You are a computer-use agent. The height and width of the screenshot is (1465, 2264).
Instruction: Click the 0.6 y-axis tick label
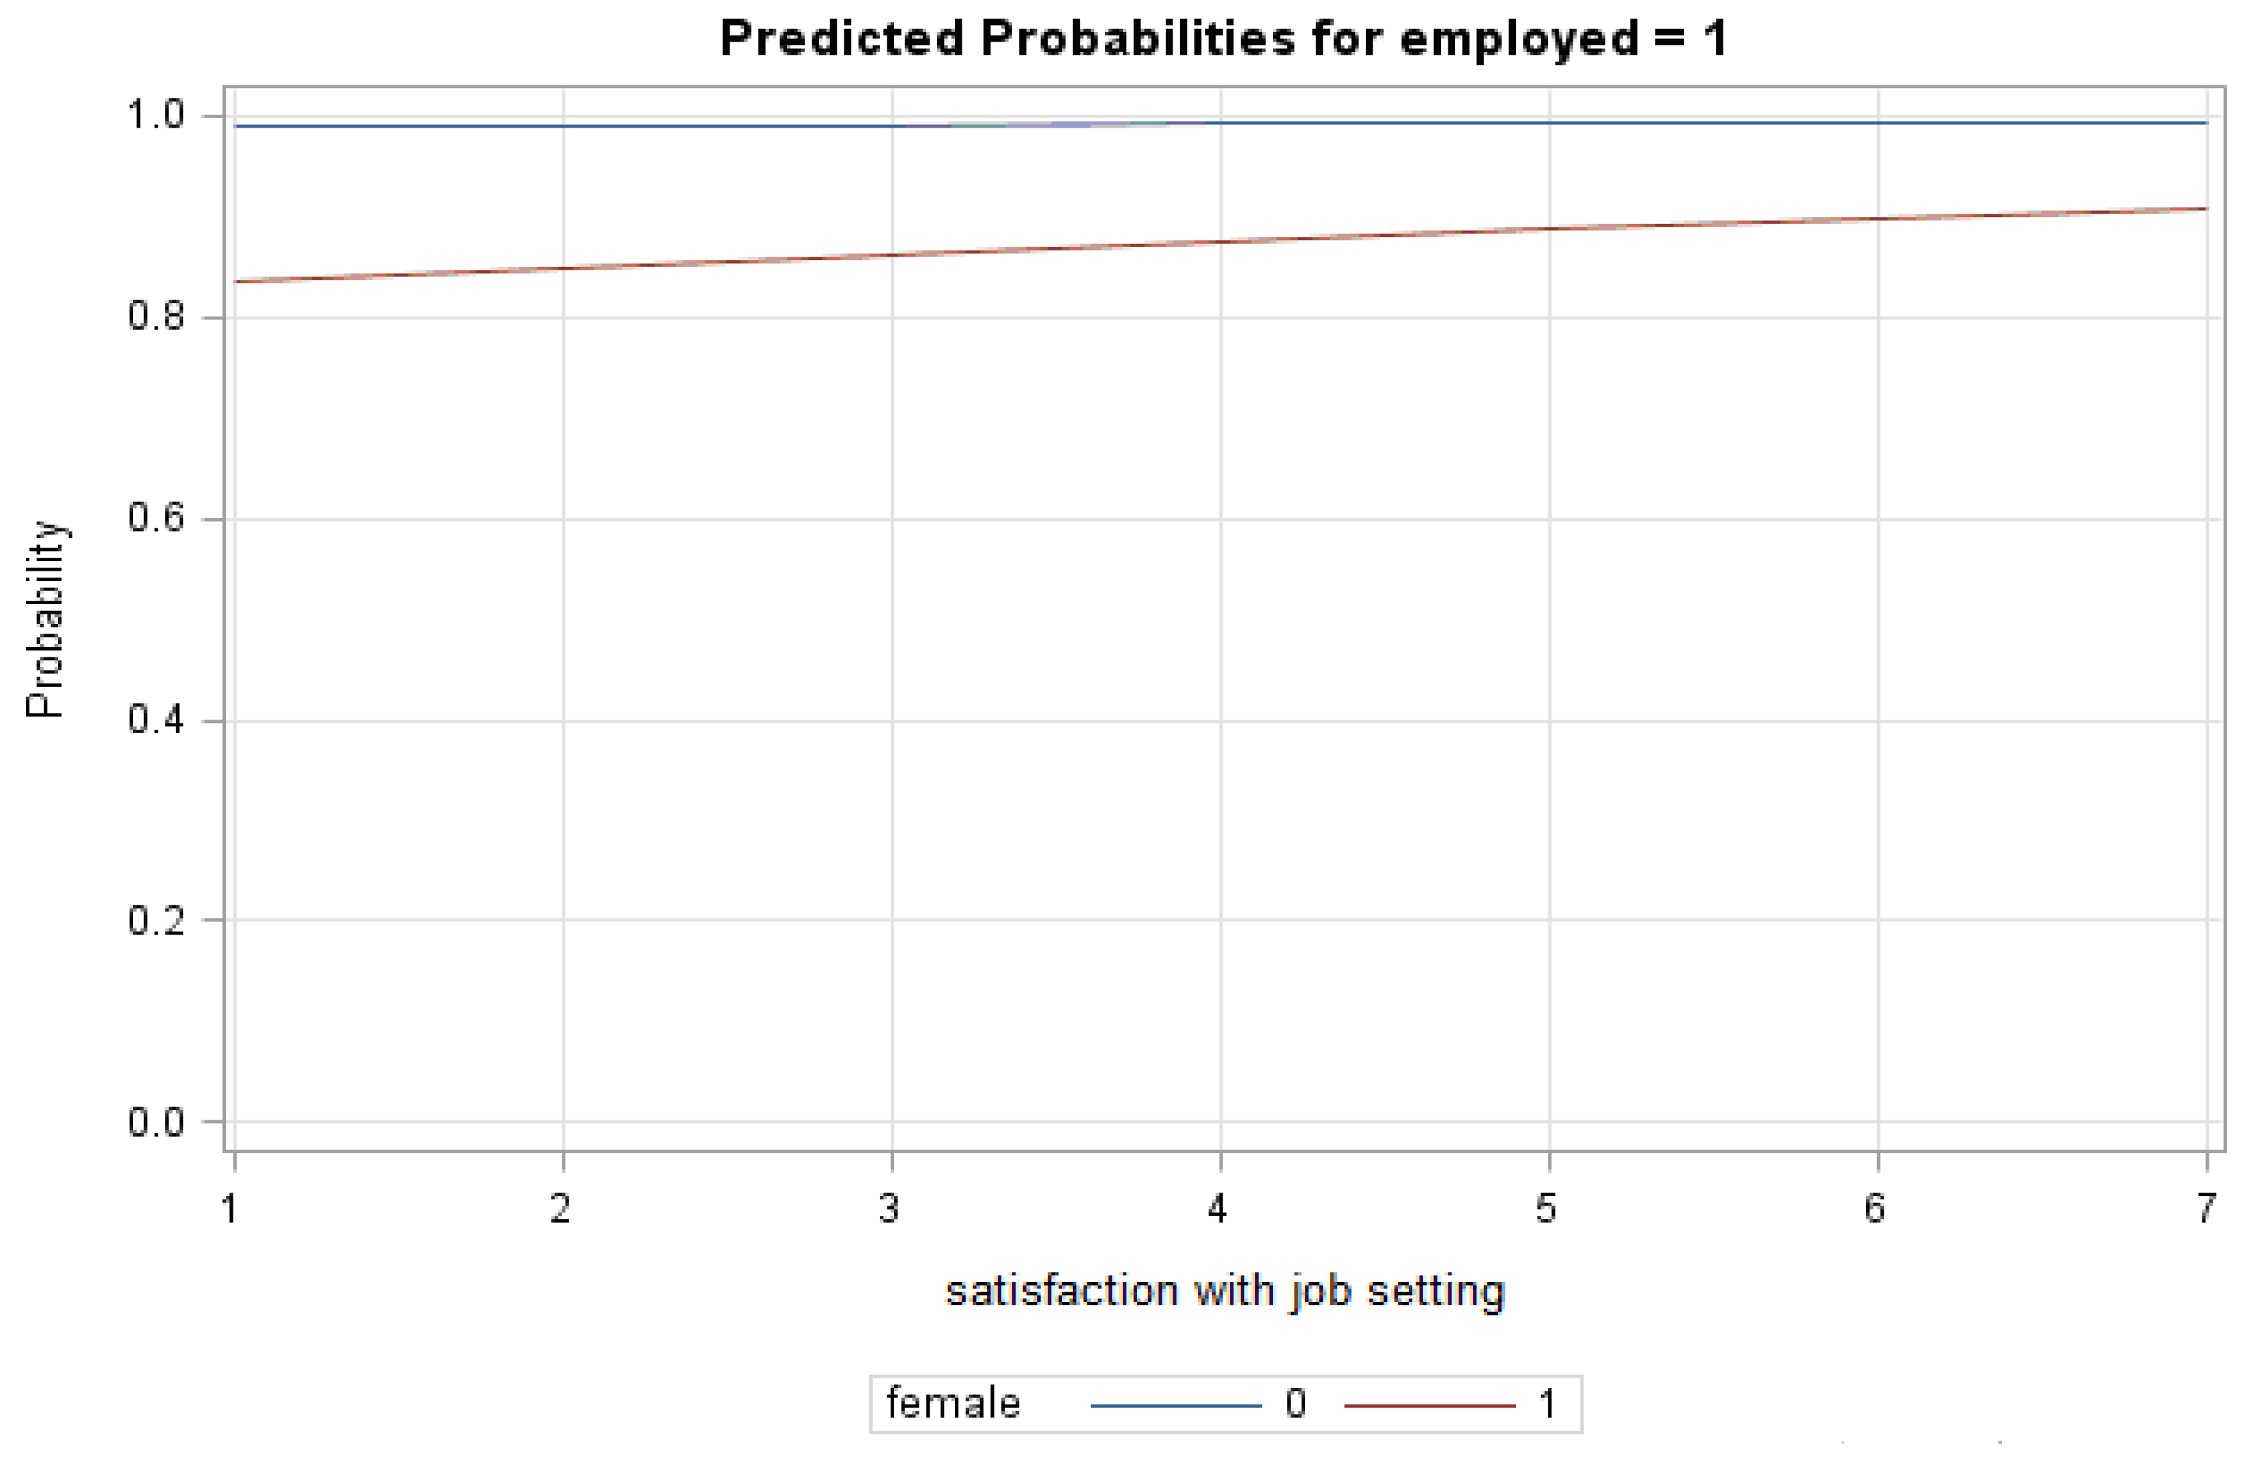click(x=155, y=518)
